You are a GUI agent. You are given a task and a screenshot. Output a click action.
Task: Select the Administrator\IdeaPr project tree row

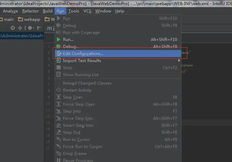[x=22, y=36]
